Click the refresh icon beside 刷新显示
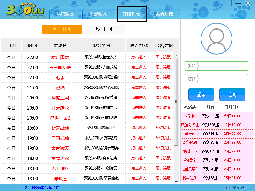Screen dimensions: 255x191 [x=228, y=188]
